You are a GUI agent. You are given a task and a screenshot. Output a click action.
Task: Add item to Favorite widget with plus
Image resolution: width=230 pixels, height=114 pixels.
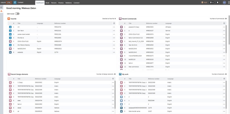point(114,23)
